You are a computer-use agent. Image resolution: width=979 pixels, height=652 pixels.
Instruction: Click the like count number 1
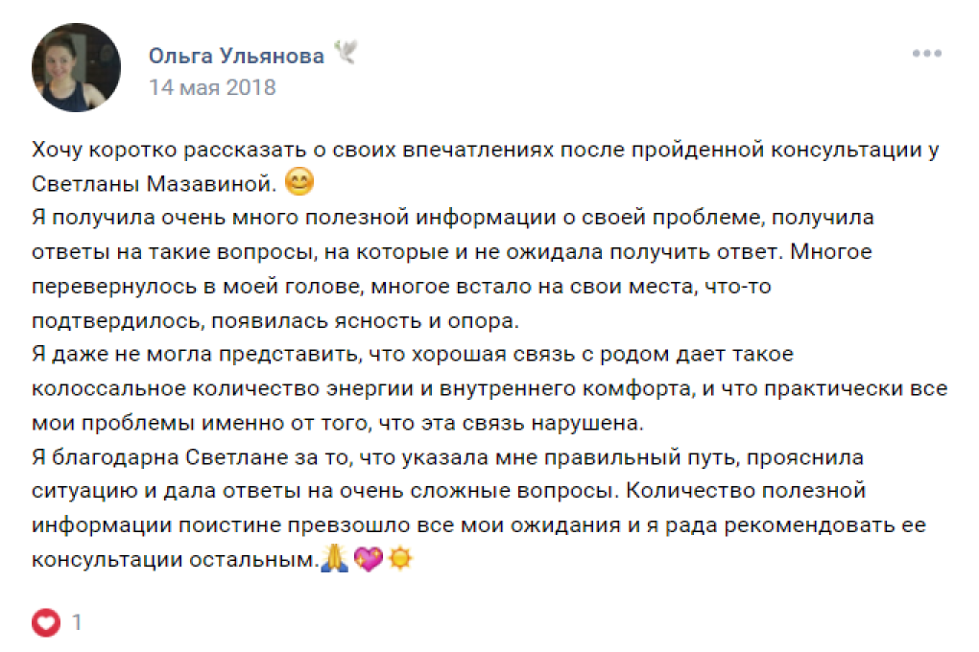tap(77, 622)
